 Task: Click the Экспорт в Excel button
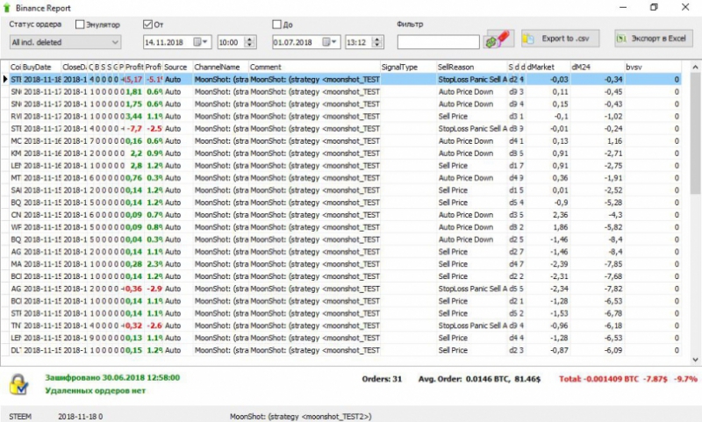coord(653,39)
